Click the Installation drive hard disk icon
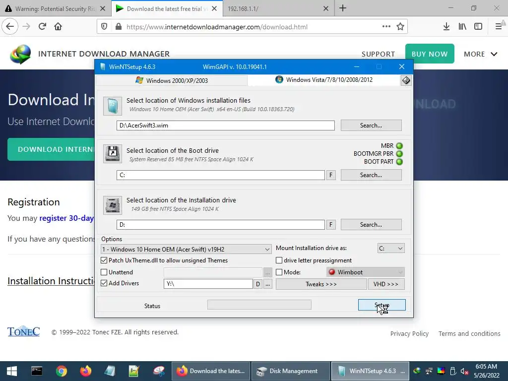508x381 pixels. tap(113, 205)
